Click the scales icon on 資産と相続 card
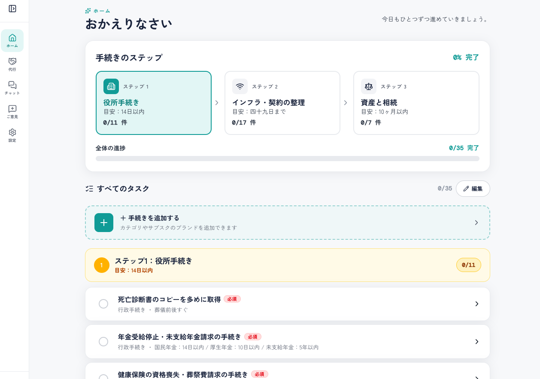540x379 pixels. point(369,86)
